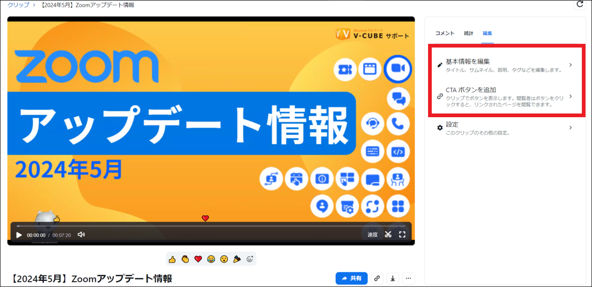Expand the 基本情報を編集 chevron arrow

click(x=571, y=65)
